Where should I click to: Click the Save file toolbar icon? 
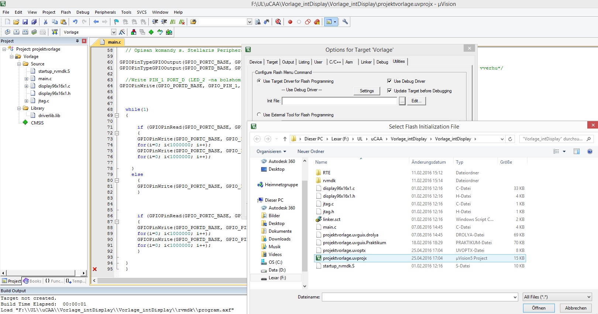pyautogui.click(x=25, y=22)
